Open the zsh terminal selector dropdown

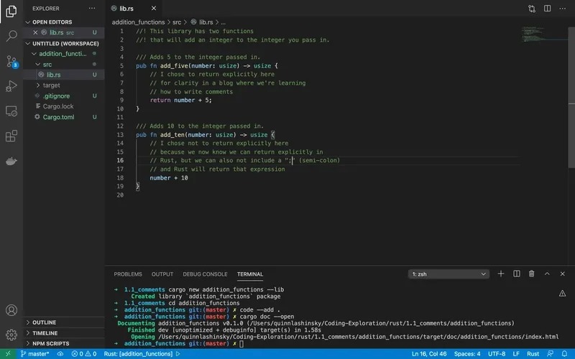pyautogui.click(x=449, y=274)
